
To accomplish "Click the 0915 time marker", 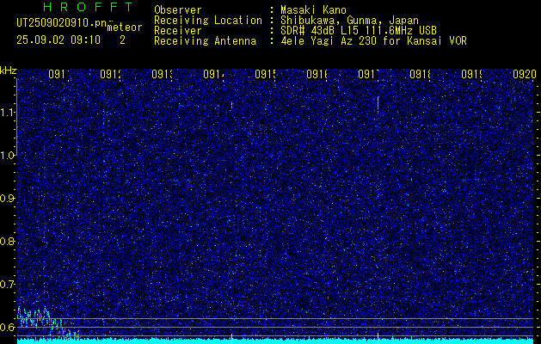I will point(265,74).
